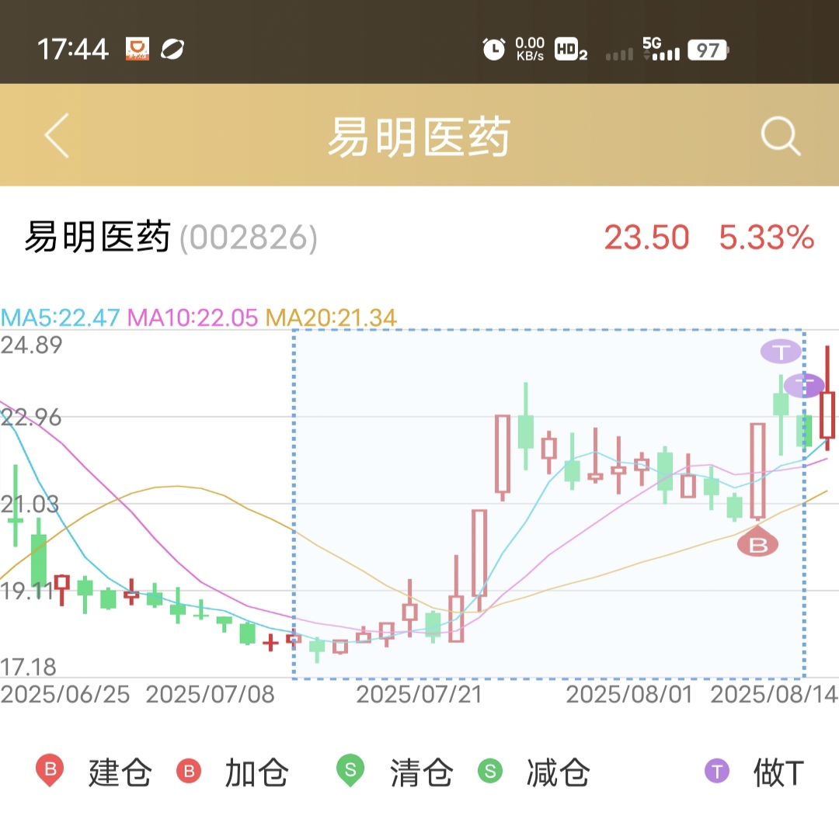The height and width of the screenshot is (826, 839).
Task: Tap the 2025/07/08 date label
Action: (210, 694)
